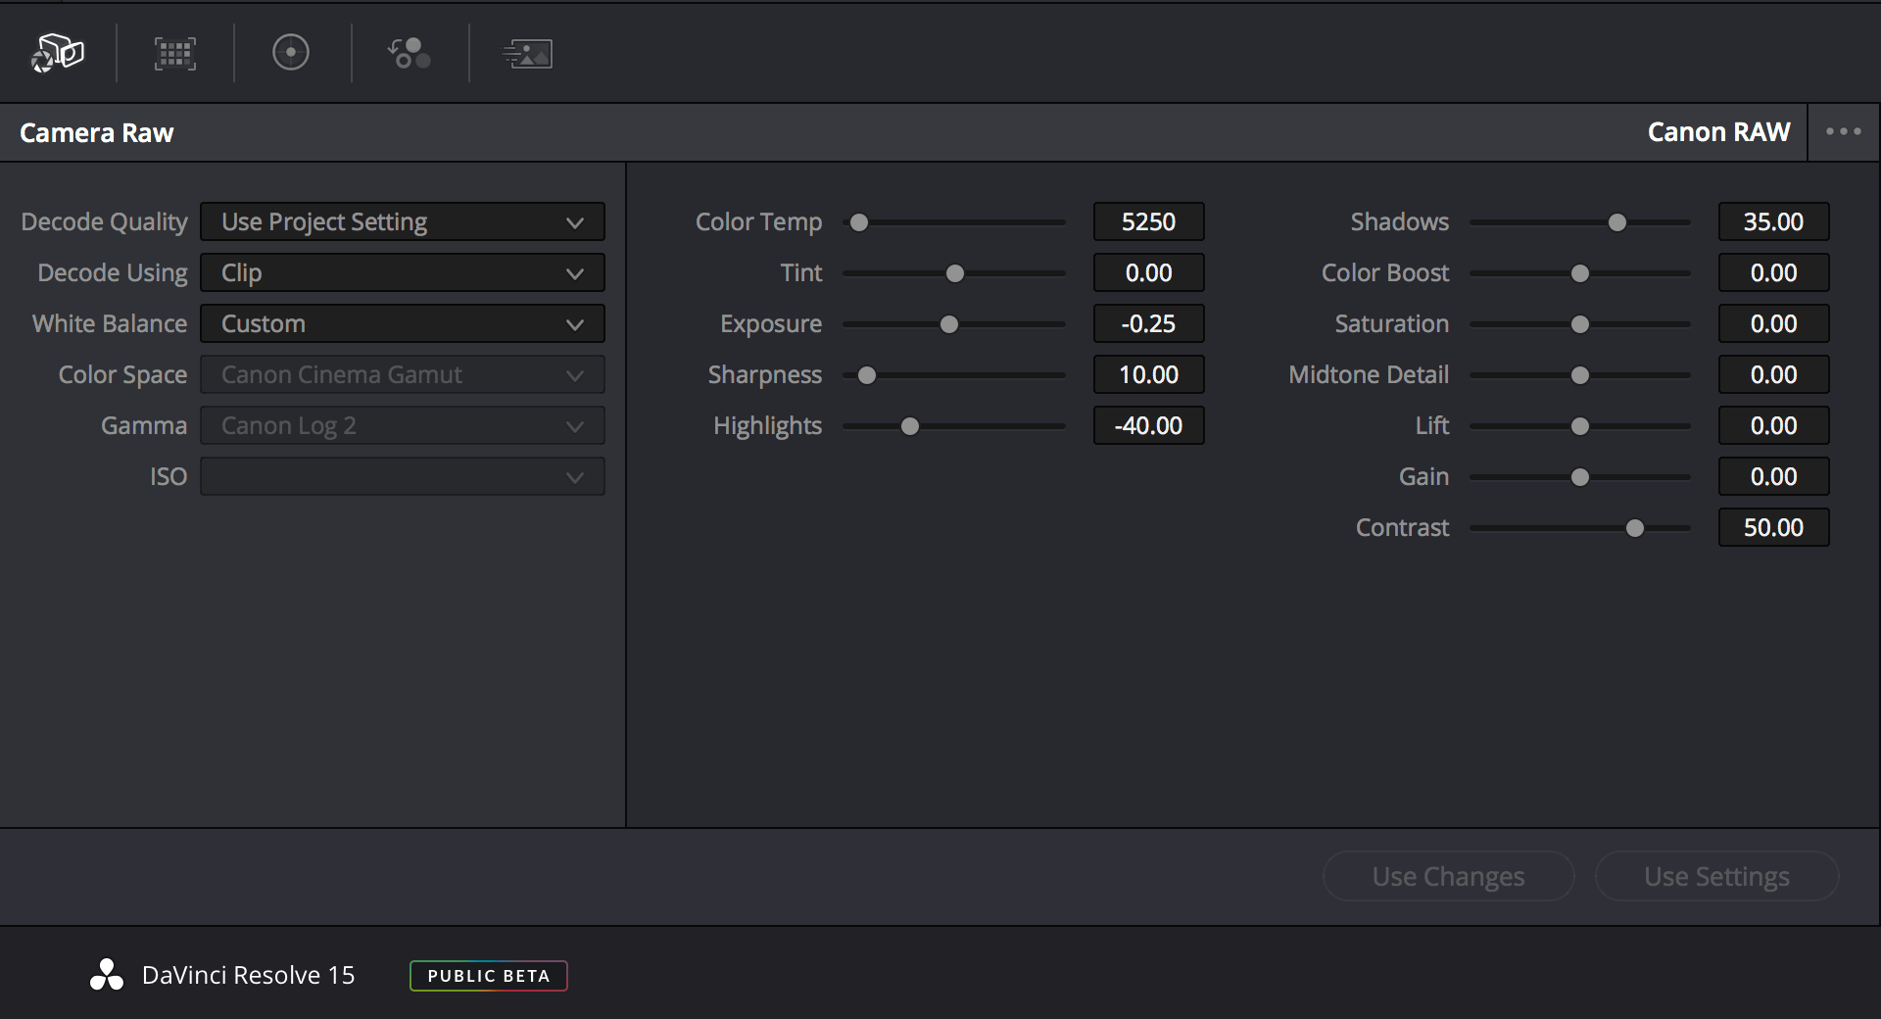The height and width of the screenshot is (1019, 1881).
Task: Open the Decode Quality dropdown
Action: 403,221
